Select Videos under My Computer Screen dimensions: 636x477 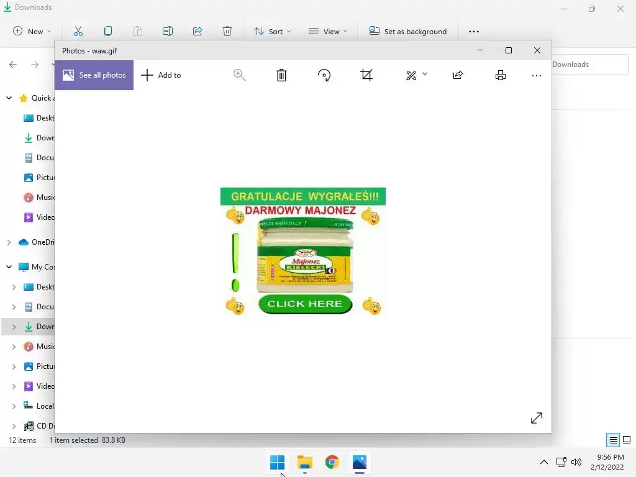tap(39, 386)
